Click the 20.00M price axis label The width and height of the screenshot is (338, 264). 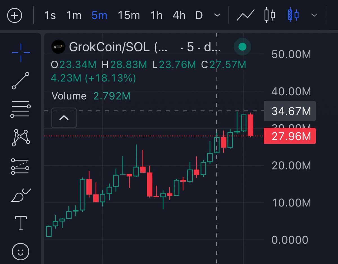click(x=291, y=165)
